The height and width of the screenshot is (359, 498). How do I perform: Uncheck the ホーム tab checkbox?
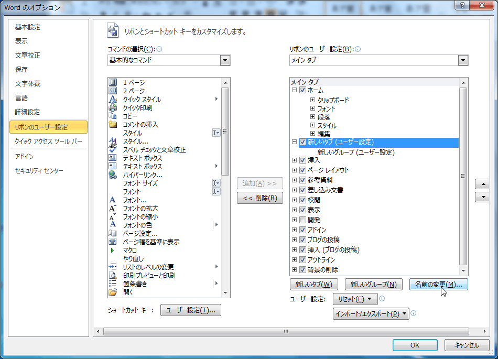coord(302,90)
